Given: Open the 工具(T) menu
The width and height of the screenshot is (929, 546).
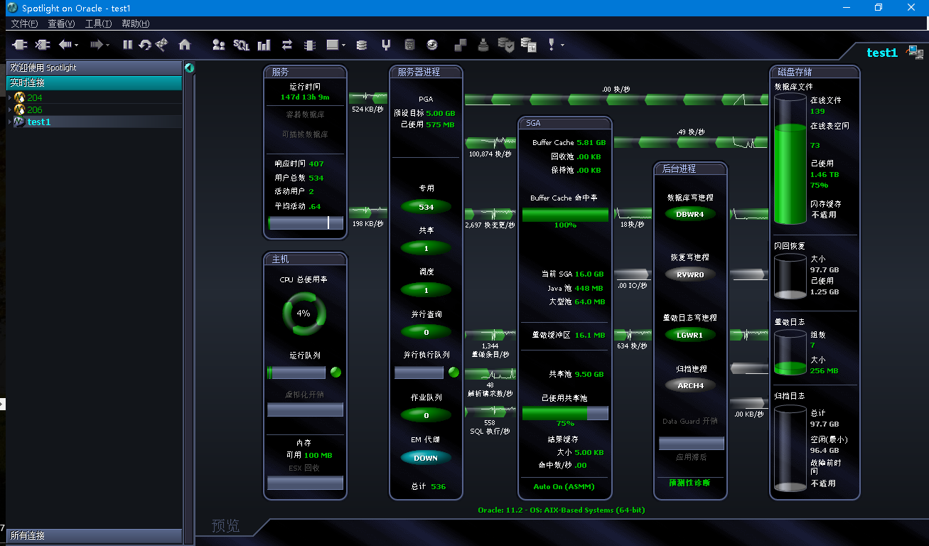Looking at the screenshot, I should (98, 23).
